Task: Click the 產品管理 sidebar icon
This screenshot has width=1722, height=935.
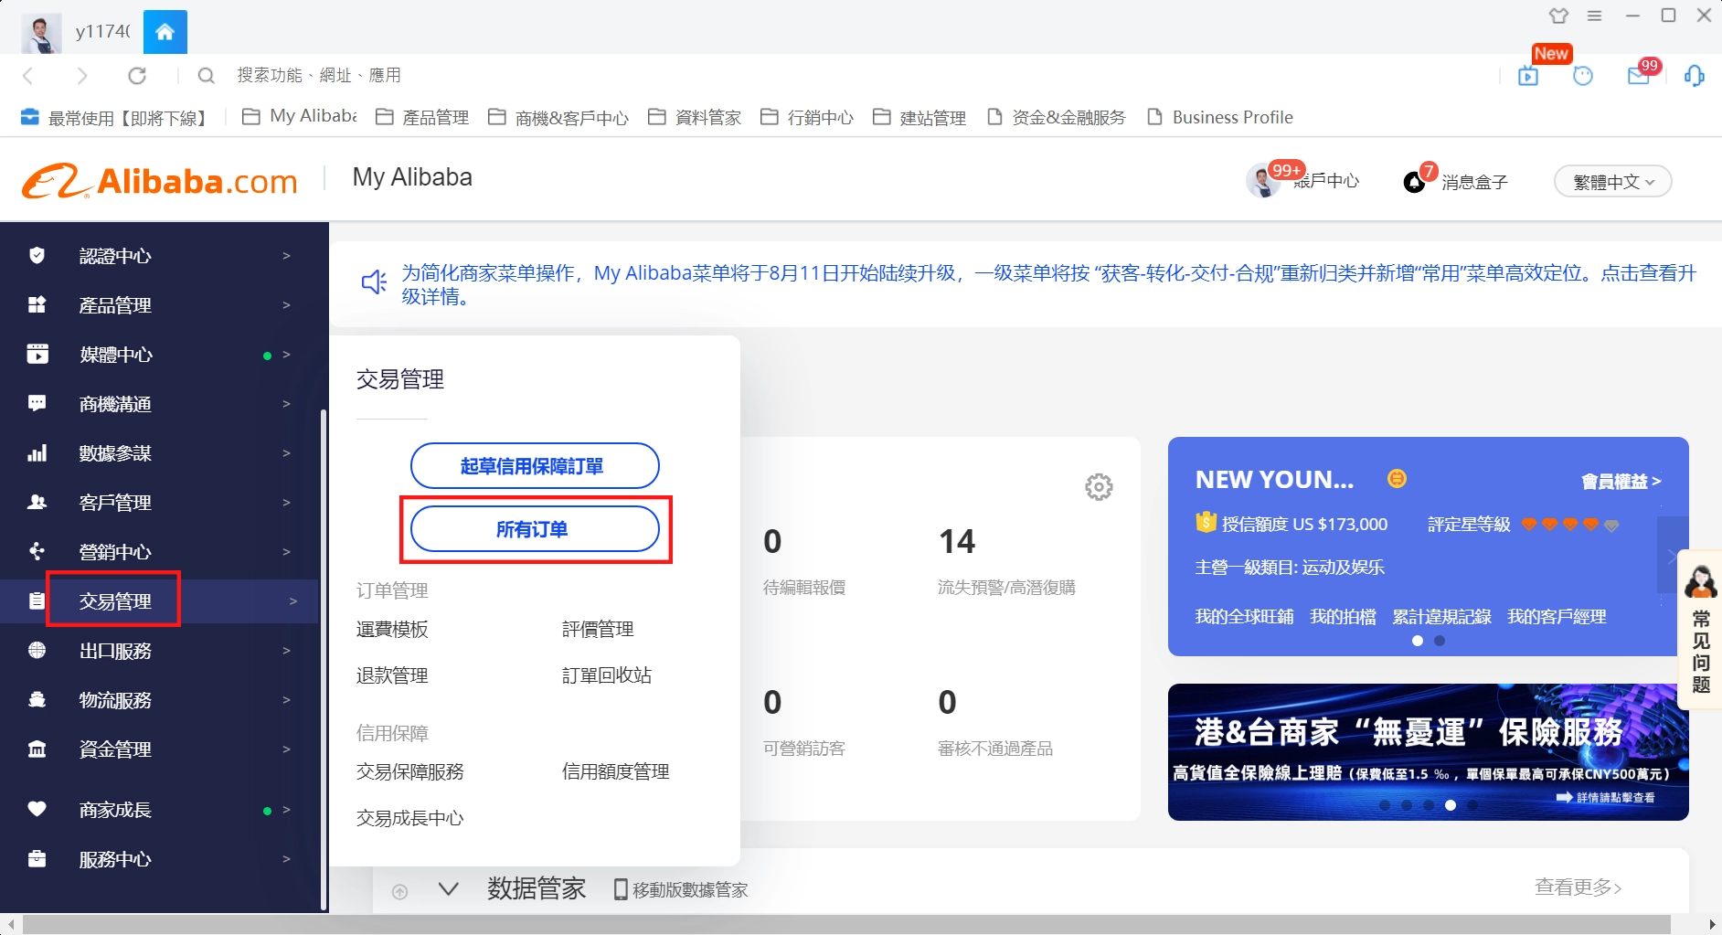Action: [37, 305]
